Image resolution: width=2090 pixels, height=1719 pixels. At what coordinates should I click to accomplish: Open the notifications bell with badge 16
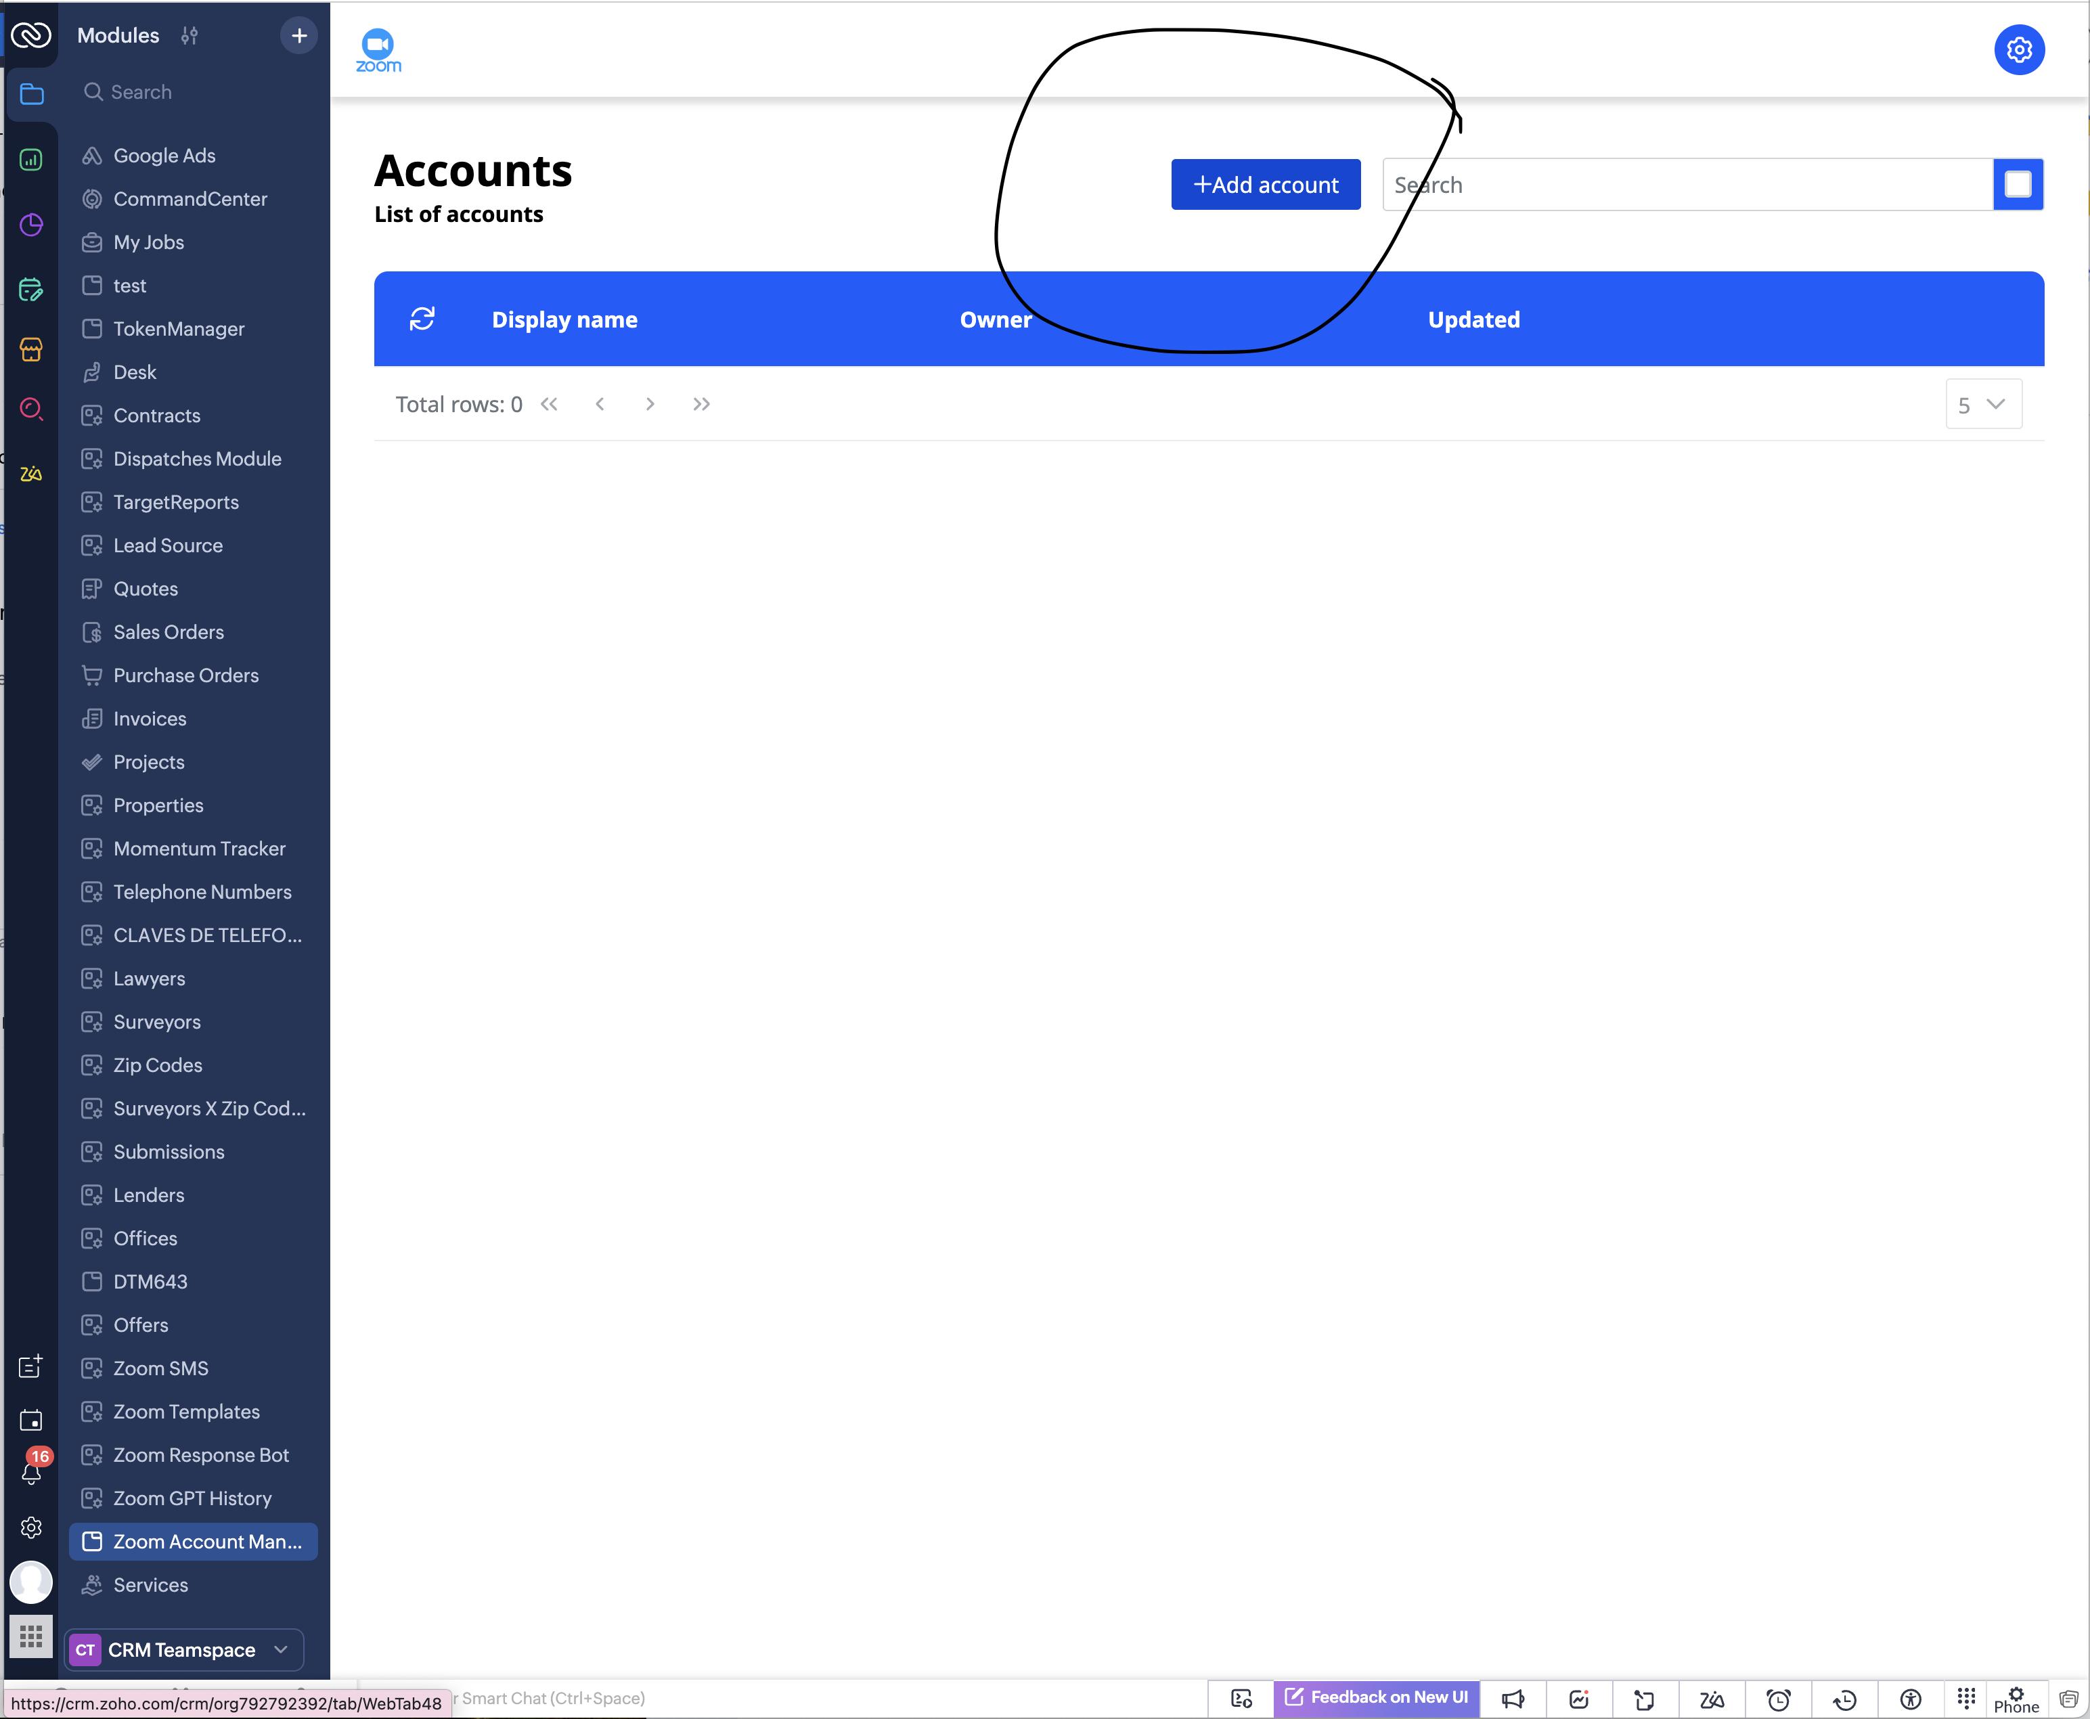30,1471
